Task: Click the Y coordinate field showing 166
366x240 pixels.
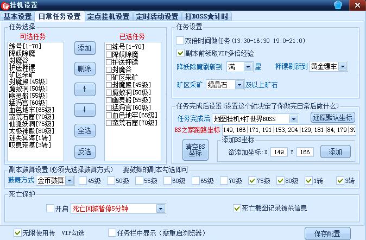Action: point(305,152)
